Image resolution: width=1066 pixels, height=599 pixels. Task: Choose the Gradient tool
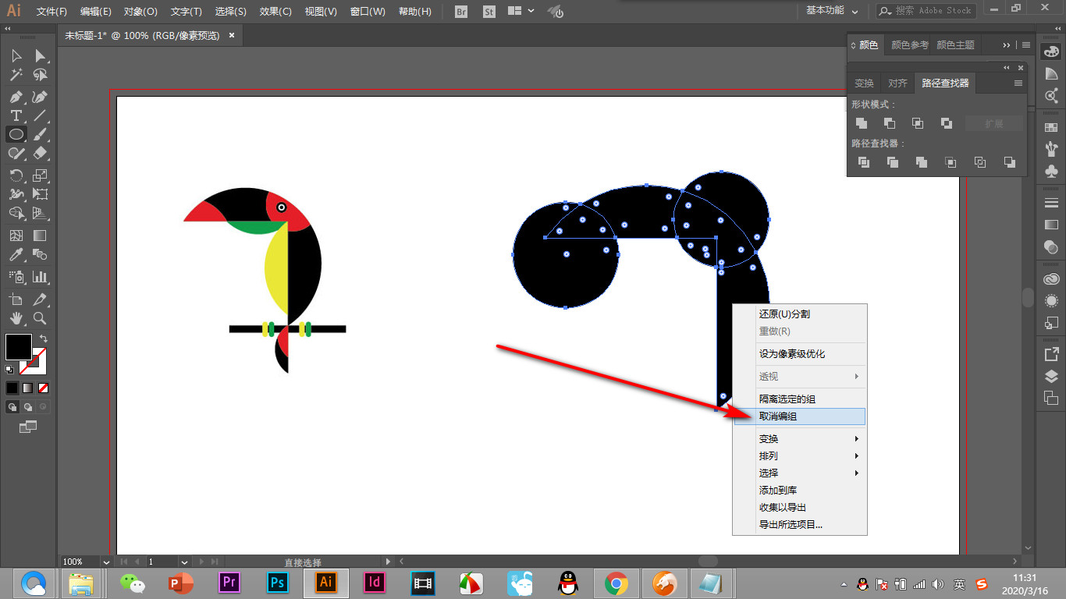(40, 236)
